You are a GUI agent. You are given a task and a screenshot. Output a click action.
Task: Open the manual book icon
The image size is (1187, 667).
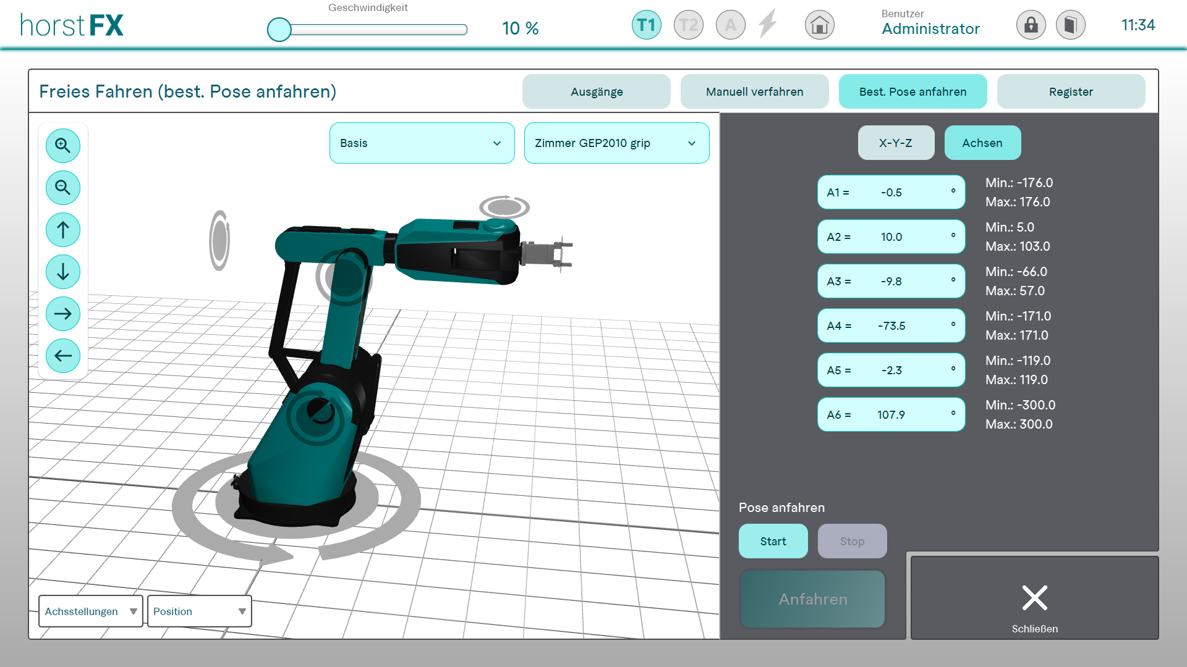1070,25
